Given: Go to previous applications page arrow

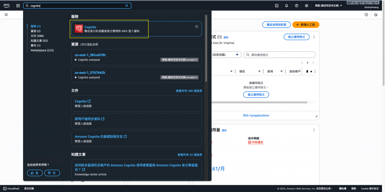Looking at the screenshot, I should (302, 63).
